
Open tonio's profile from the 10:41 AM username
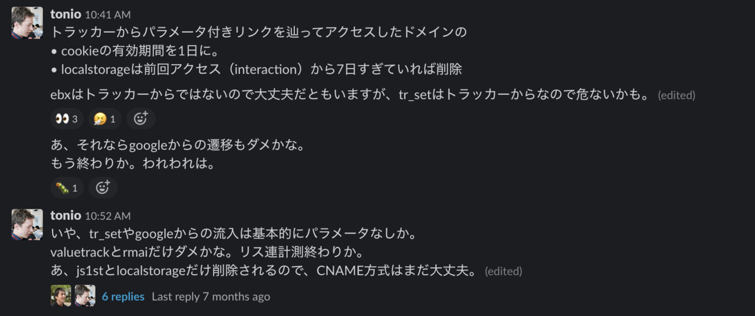coord(65,14)
